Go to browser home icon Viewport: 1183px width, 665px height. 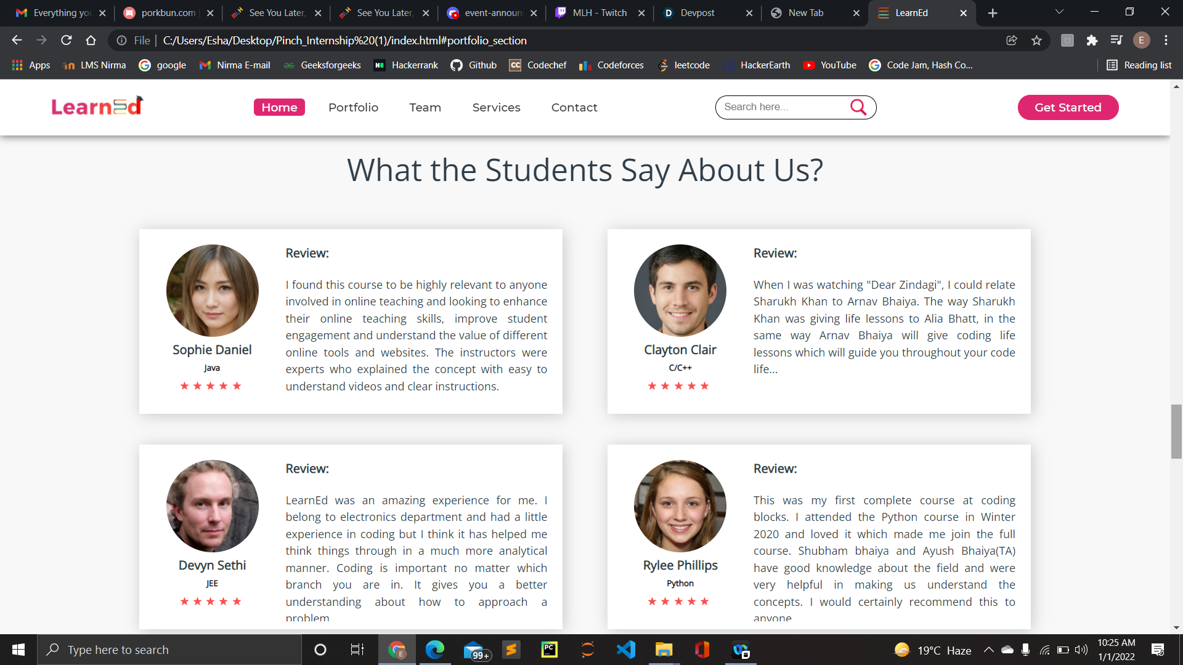tap(91, 41)
